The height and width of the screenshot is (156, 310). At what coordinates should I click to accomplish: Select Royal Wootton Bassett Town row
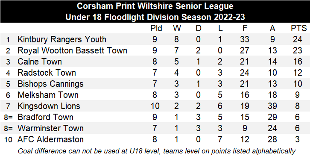(x=155, y=50)
